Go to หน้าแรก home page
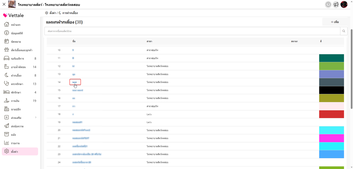The image size is (353, 169). [16, 25]
